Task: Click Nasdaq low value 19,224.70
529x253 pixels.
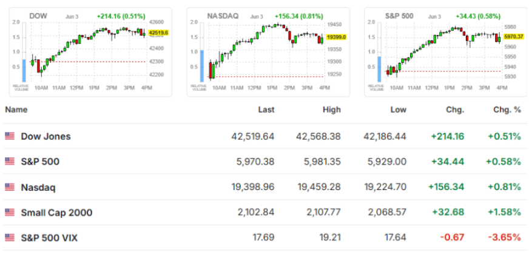Action: [385, 187]
